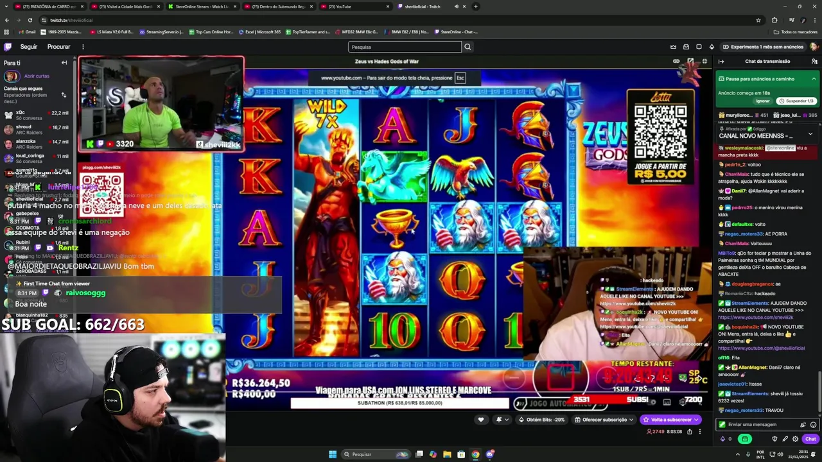The height and width of the screenshot is (462, 822).
Task: Open notification bell dropdown
Action: click(502, 420)
